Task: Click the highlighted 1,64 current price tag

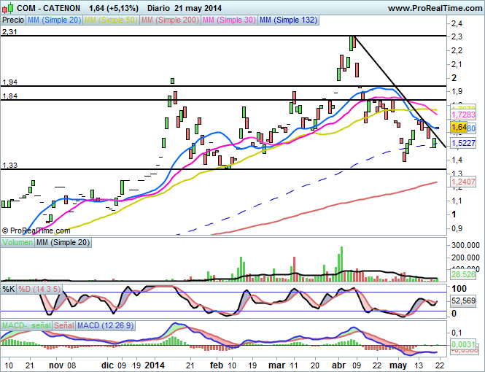Action: 458,128
